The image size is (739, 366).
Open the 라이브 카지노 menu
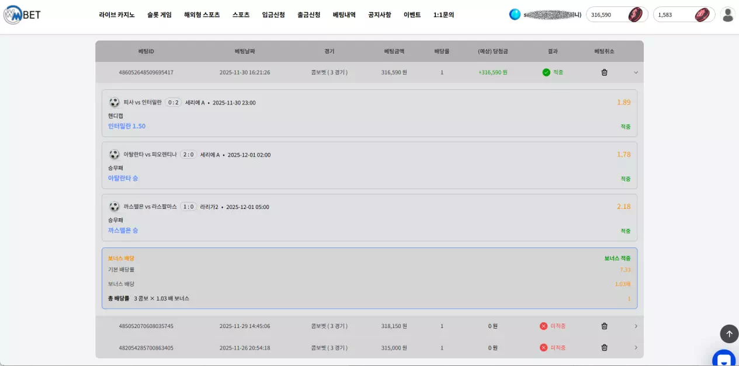click(117, 15)
